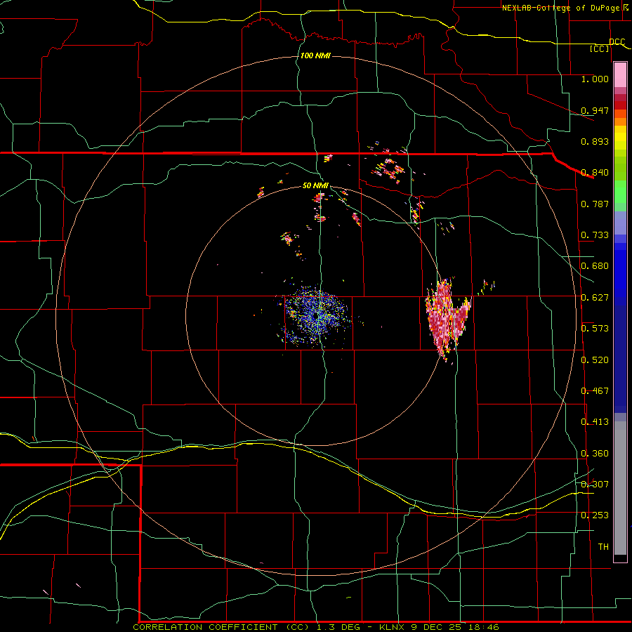Select the 0.947 color scale value
This screenshot has width=632, height=632.
click(x=595, y=110)
